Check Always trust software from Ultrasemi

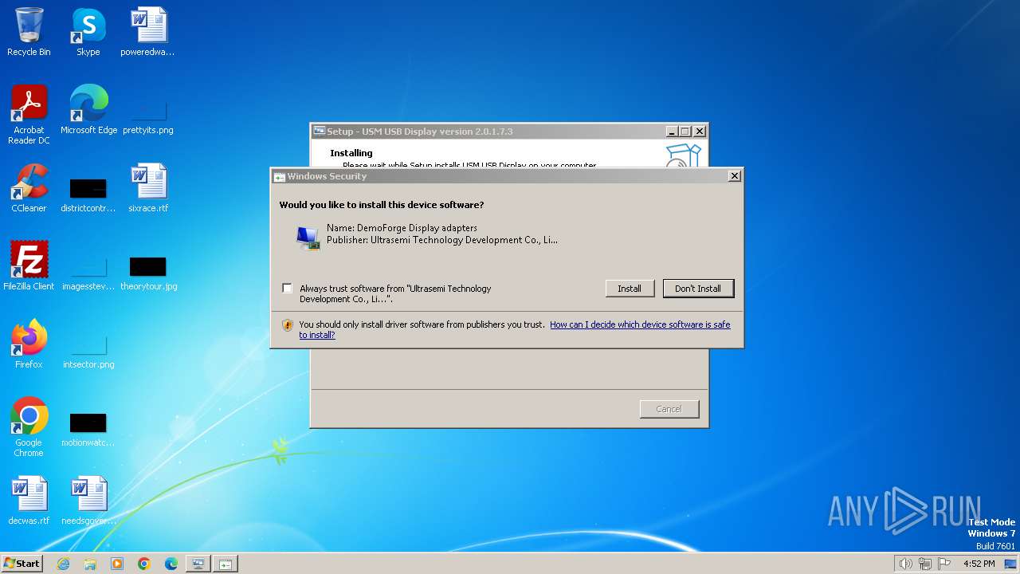[287, 289]
